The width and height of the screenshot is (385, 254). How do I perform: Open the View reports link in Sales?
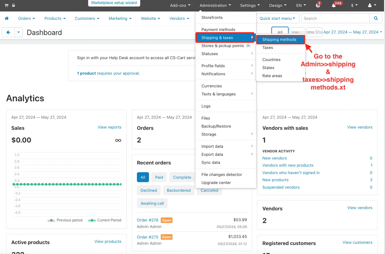point(109,127)
